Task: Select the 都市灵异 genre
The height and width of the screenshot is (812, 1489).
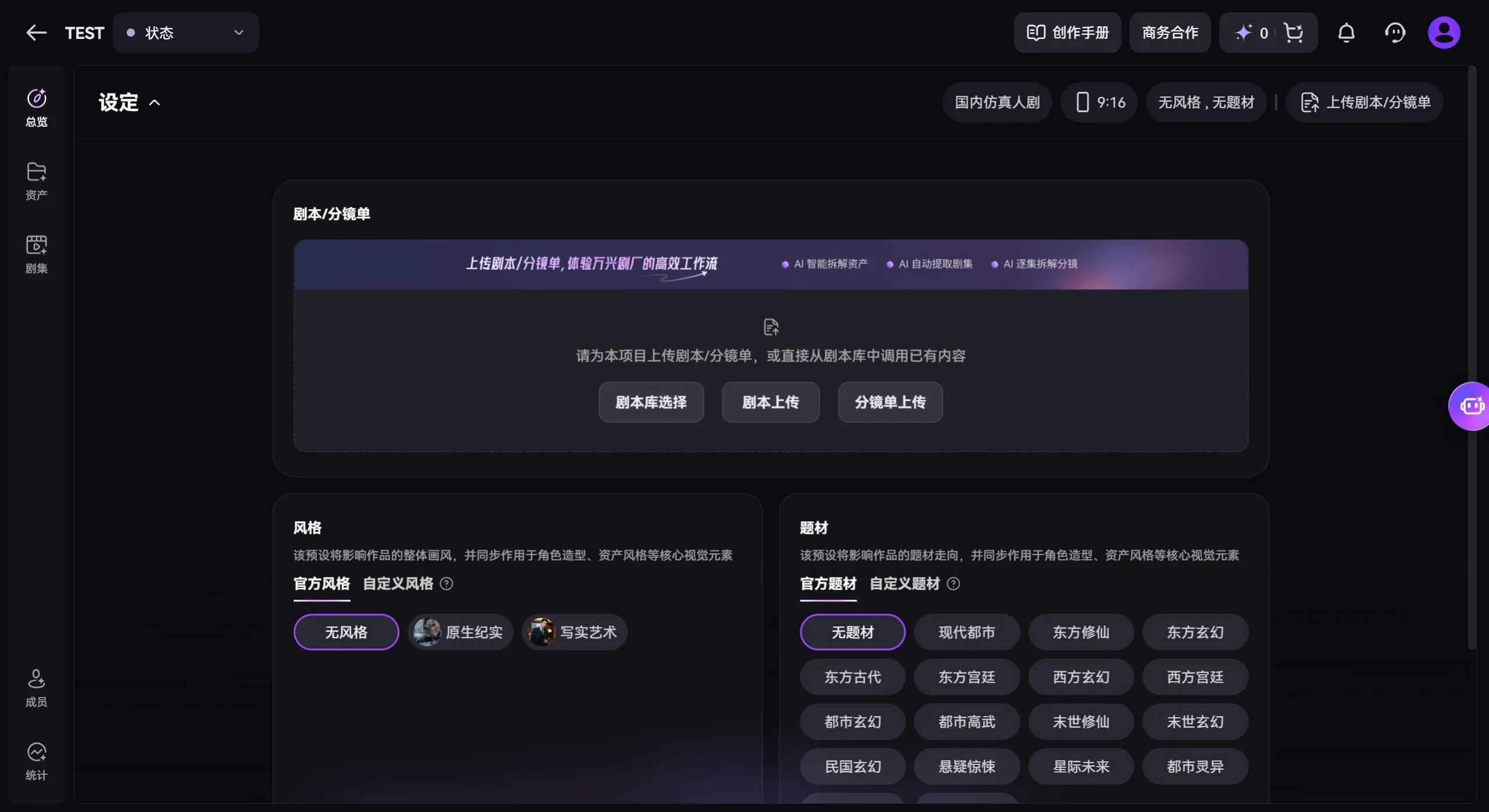Action: pyautogui.click(x=1195, y=767)
